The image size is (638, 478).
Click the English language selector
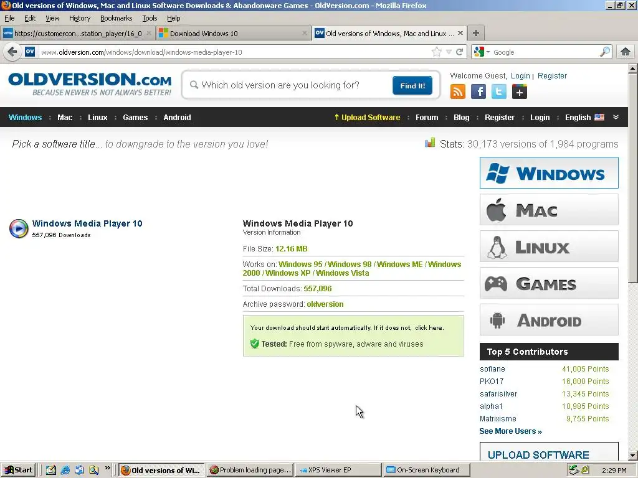coord(584,118)
